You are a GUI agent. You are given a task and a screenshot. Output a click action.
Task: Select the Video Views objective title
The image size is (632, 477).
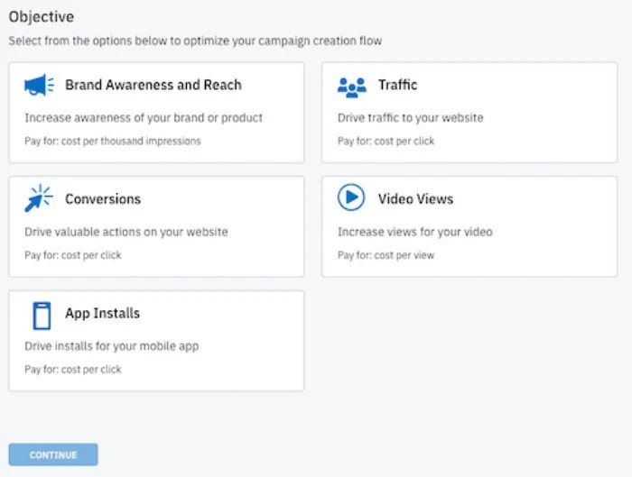click(415, 199)
